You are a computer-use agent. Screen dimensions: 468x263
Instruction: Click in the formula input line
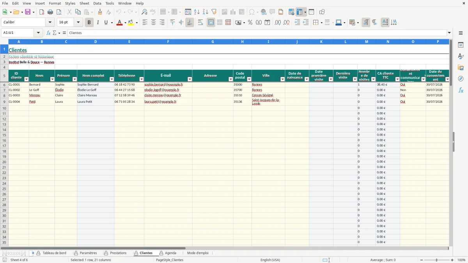point(257,33)
